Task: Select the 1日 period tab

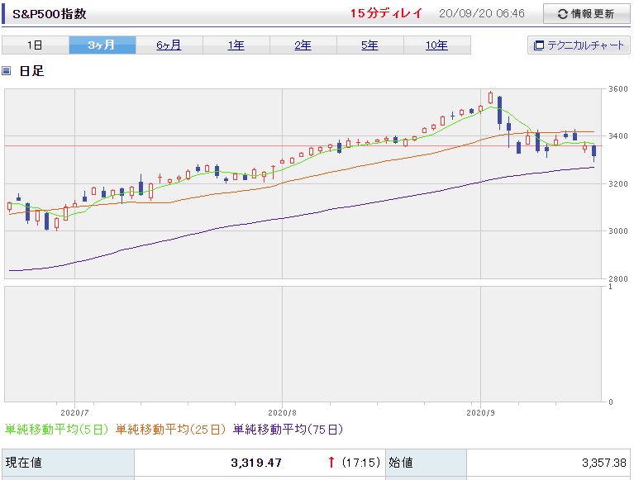Action: (36, 45)
